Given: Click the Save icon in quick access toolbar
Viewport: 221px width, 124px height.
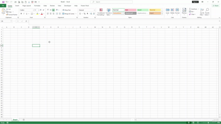Looking at the screenshot, I should pos(3,2).
